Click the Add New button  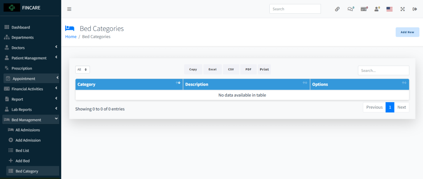[x=407, y=32]
